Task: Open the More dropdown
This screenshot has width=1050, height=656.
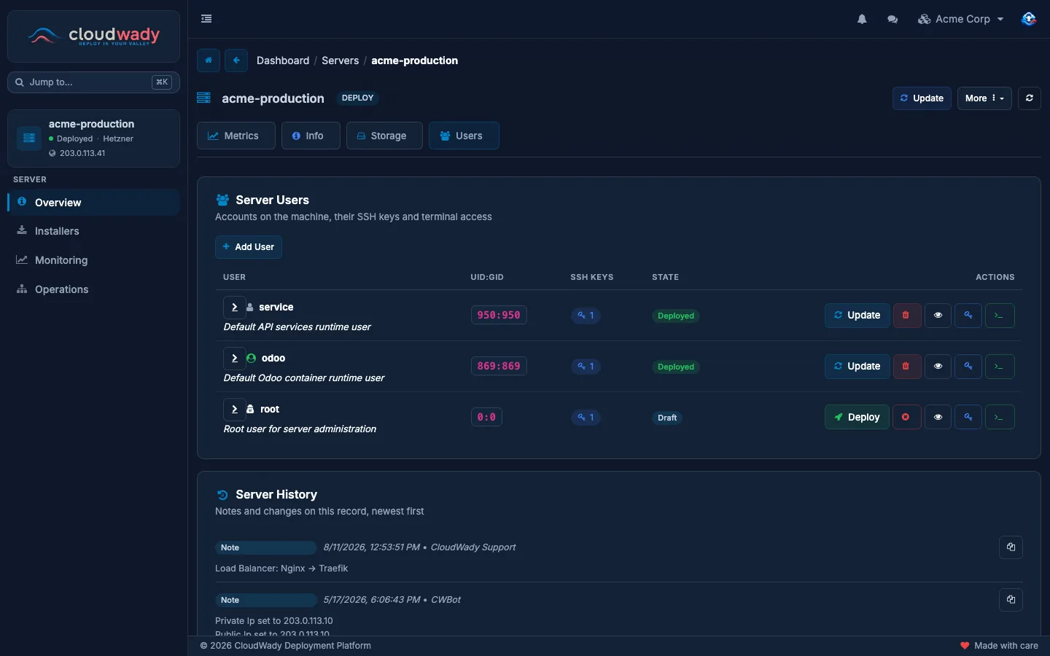Action: [984, 98]
